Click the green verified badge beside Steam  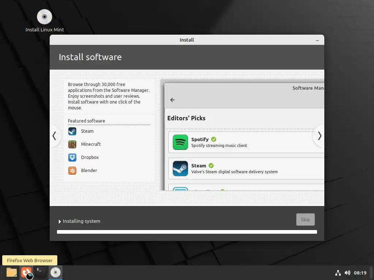pyautogui.click(x=211, y=166)
